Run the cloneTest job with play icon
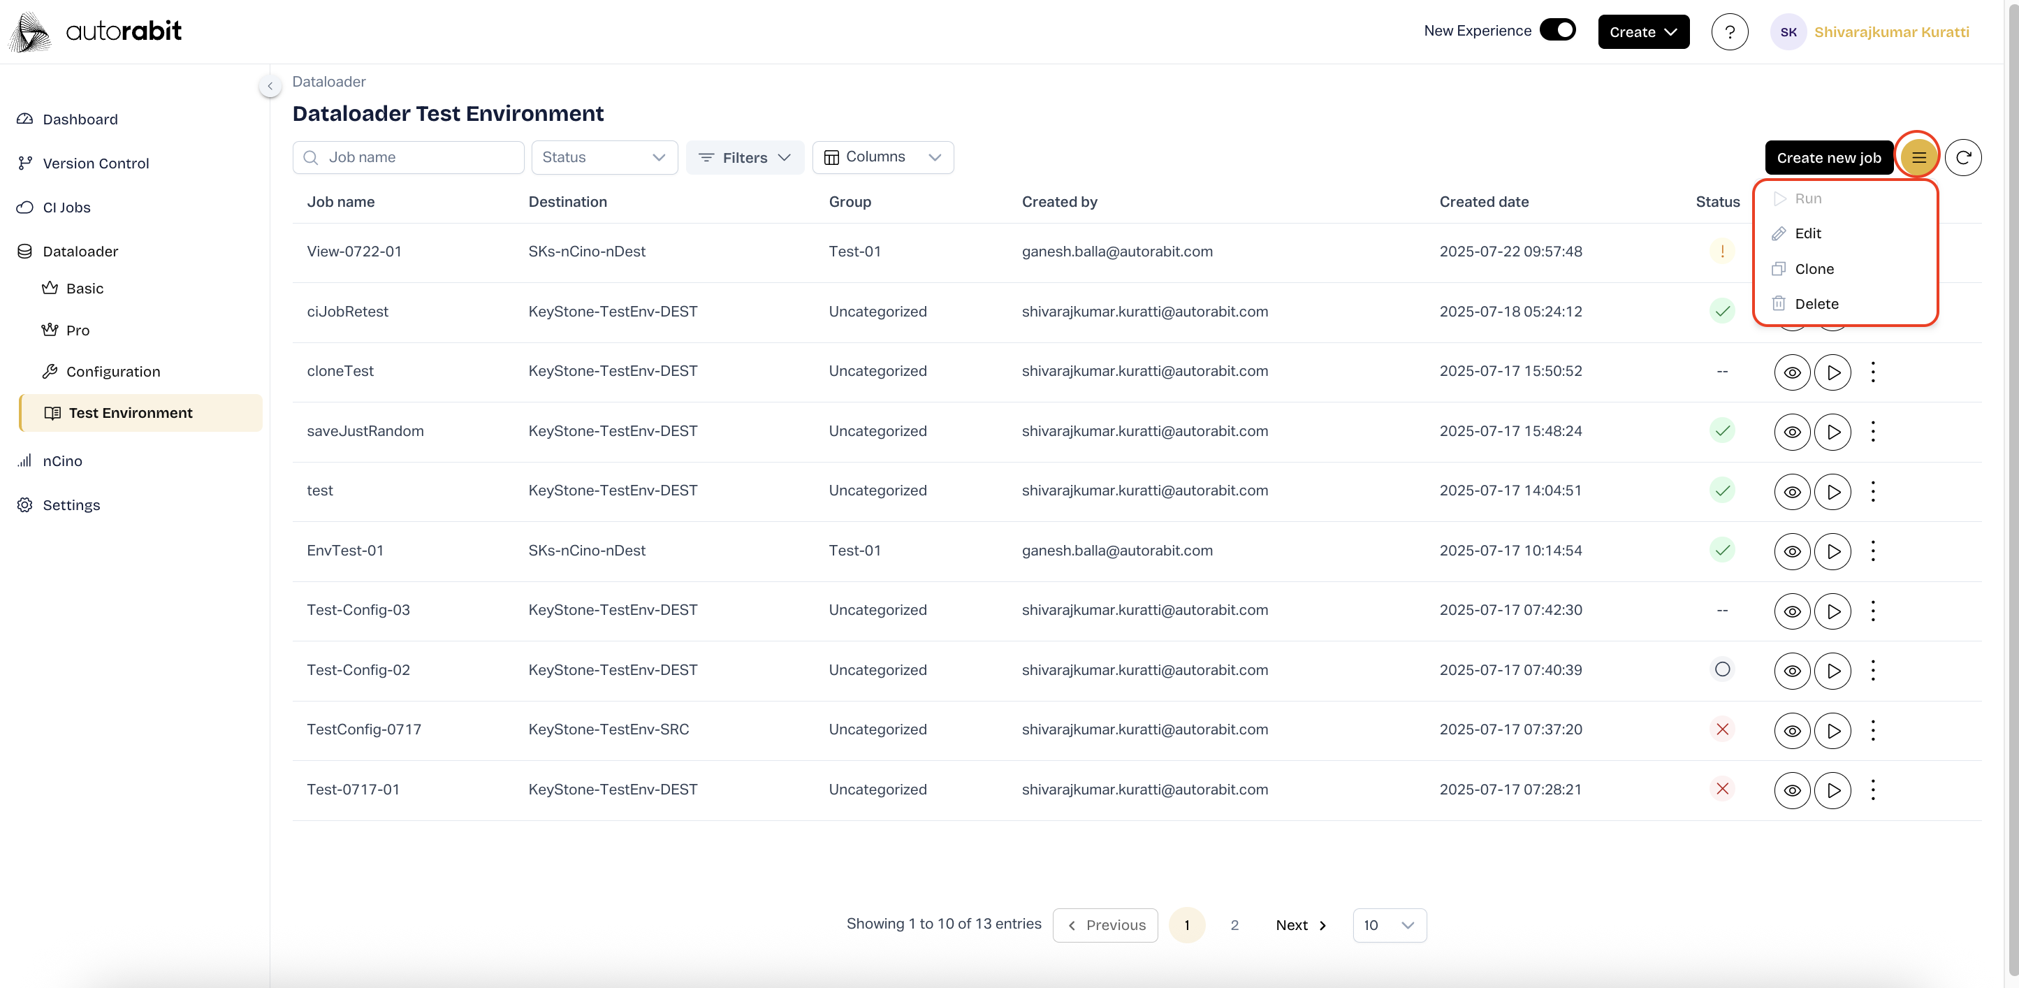The width and height of the screenshot is (2019, 988). click(1832, 372)
